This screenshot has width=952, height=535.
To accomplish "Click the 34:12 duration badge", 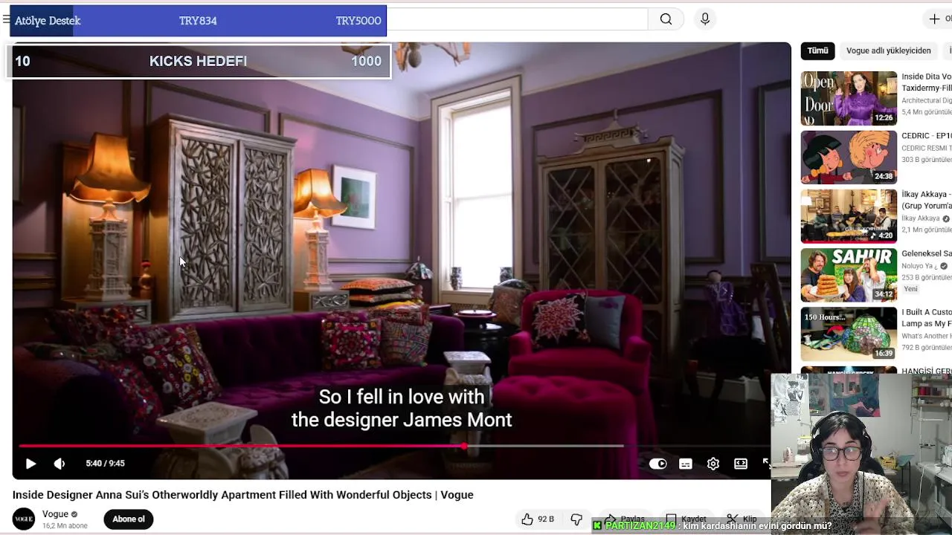I will tap(884, 294).
